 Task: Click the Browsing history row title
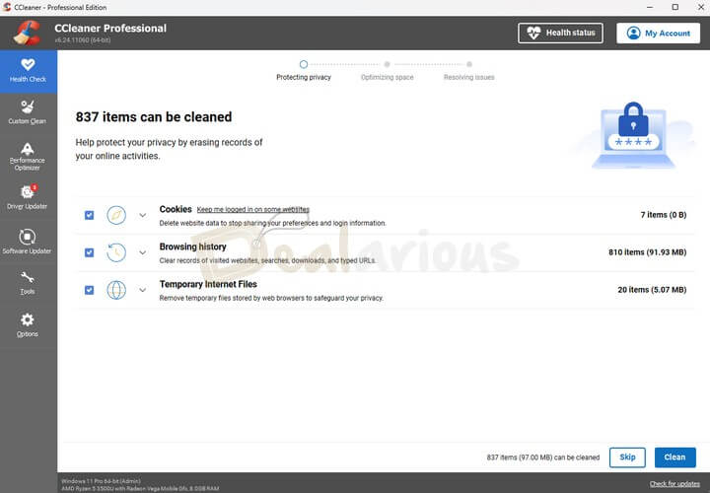coord(193,246)
